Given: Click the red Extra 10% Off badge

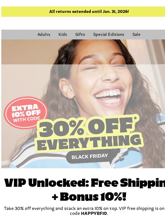Looking at the screenshot, I should (26, 113).
